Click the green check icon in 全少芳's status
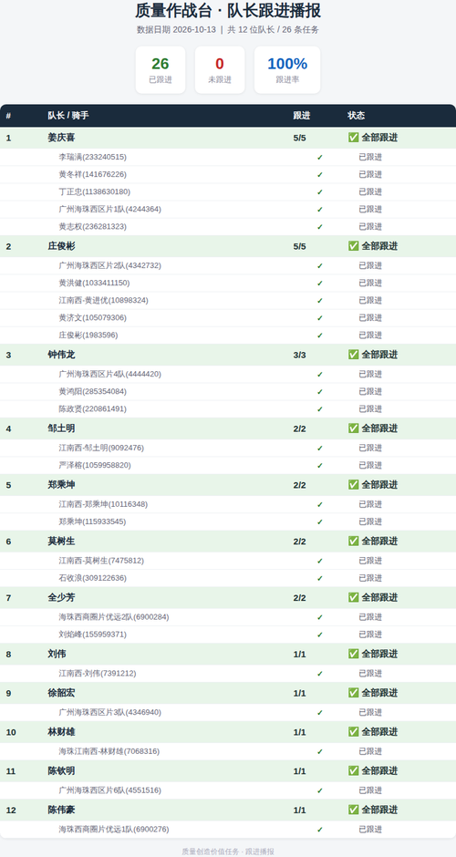This screenshot has height=857, width=456. point(353,597)
